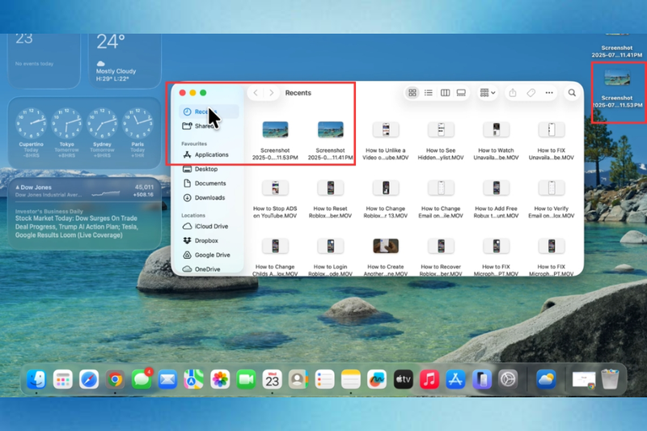Select Google Drive in sidebar Locations
Viewport: 647px width, 431px height.
coord(209,255)
